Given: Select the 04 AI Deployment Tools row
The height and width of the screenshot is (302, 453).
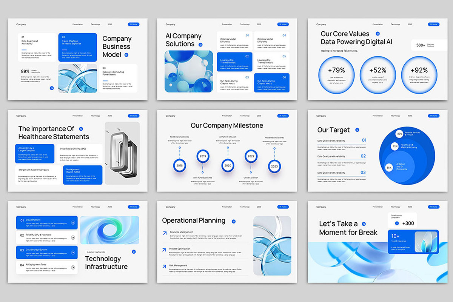Looking at the screenshot, I should [47, 267].
